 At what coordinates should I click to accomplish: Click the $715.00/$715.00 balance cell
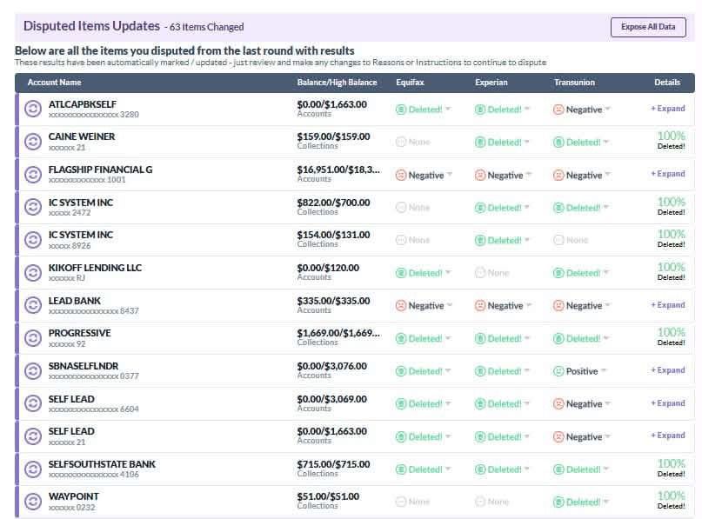tap(333, 464)
